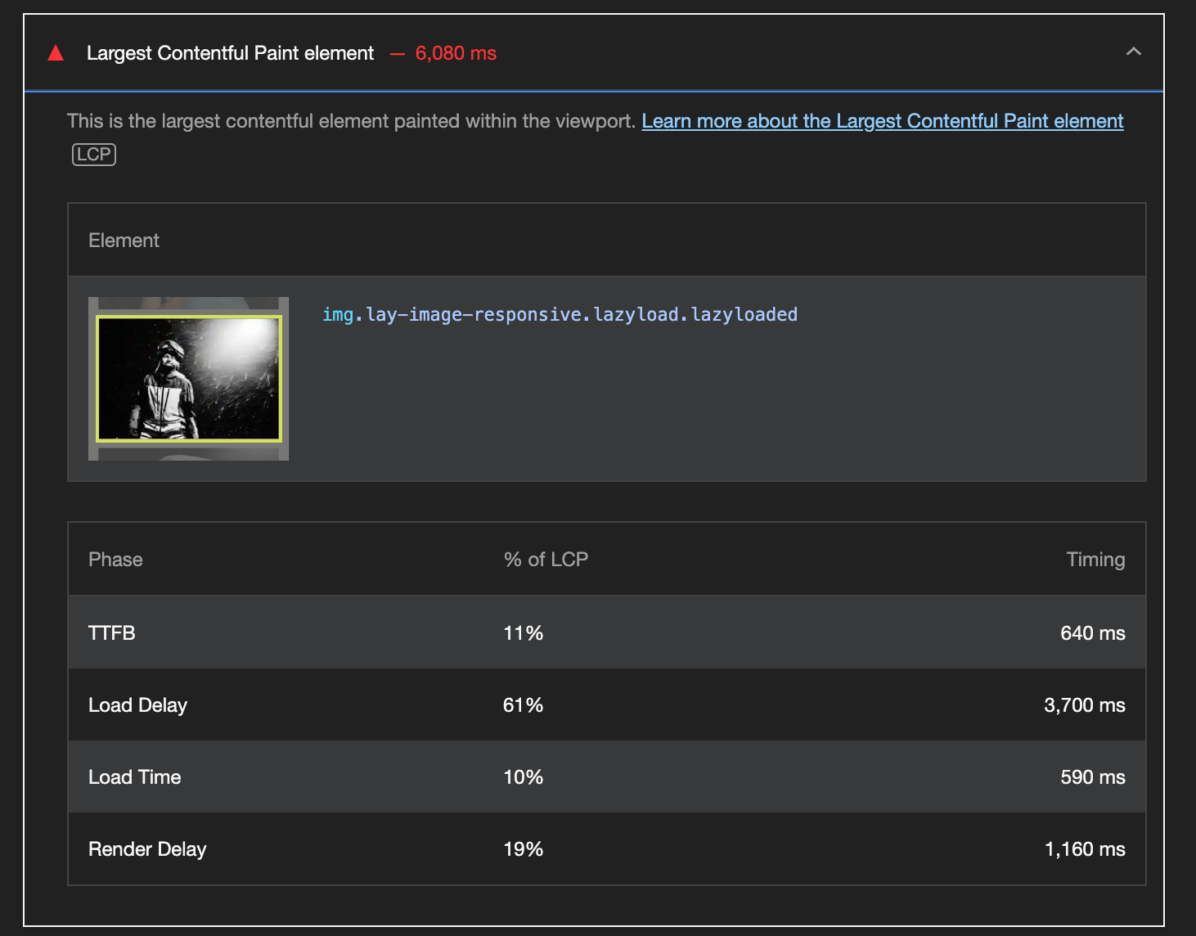Screen dimensions: 1196x936
Task: Click the Largest Contentful Paint element title
Action: [x=230, y=53]
